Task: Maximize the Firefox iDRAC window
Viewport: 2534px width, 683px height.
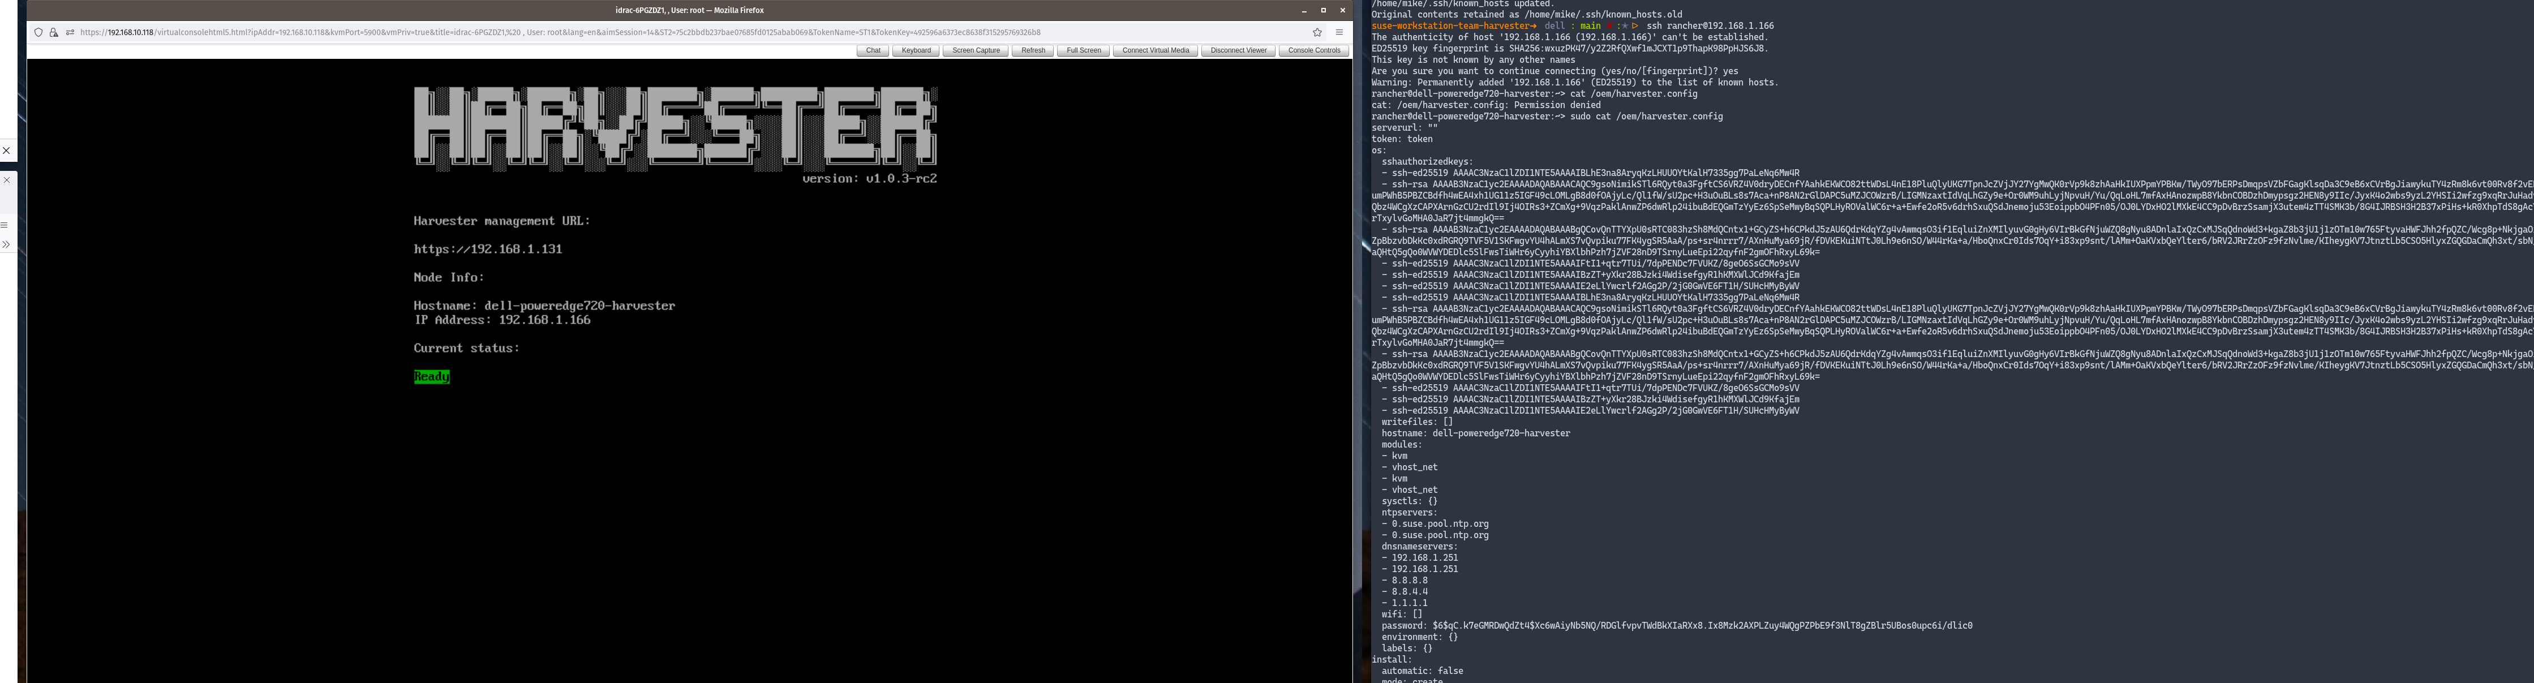Action: pyautogui.click(x=1323, y=10)
